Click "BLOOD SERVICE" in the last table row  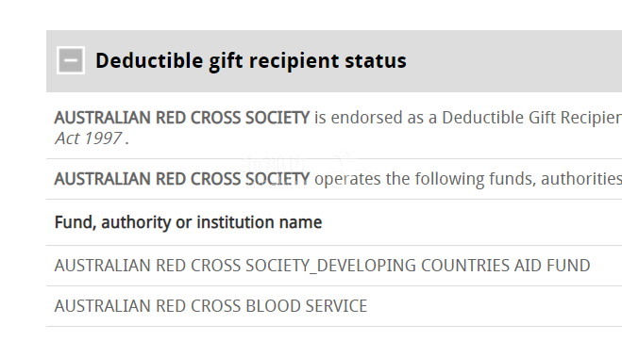point(307,306)
